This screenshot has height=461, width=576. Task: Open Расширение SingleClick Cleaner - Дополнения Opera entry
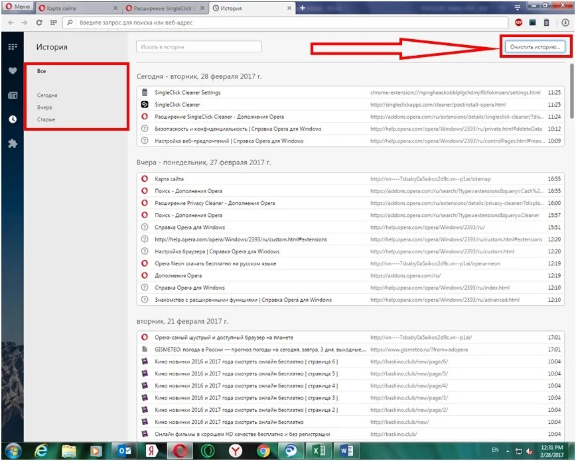(x=350, y=117)
